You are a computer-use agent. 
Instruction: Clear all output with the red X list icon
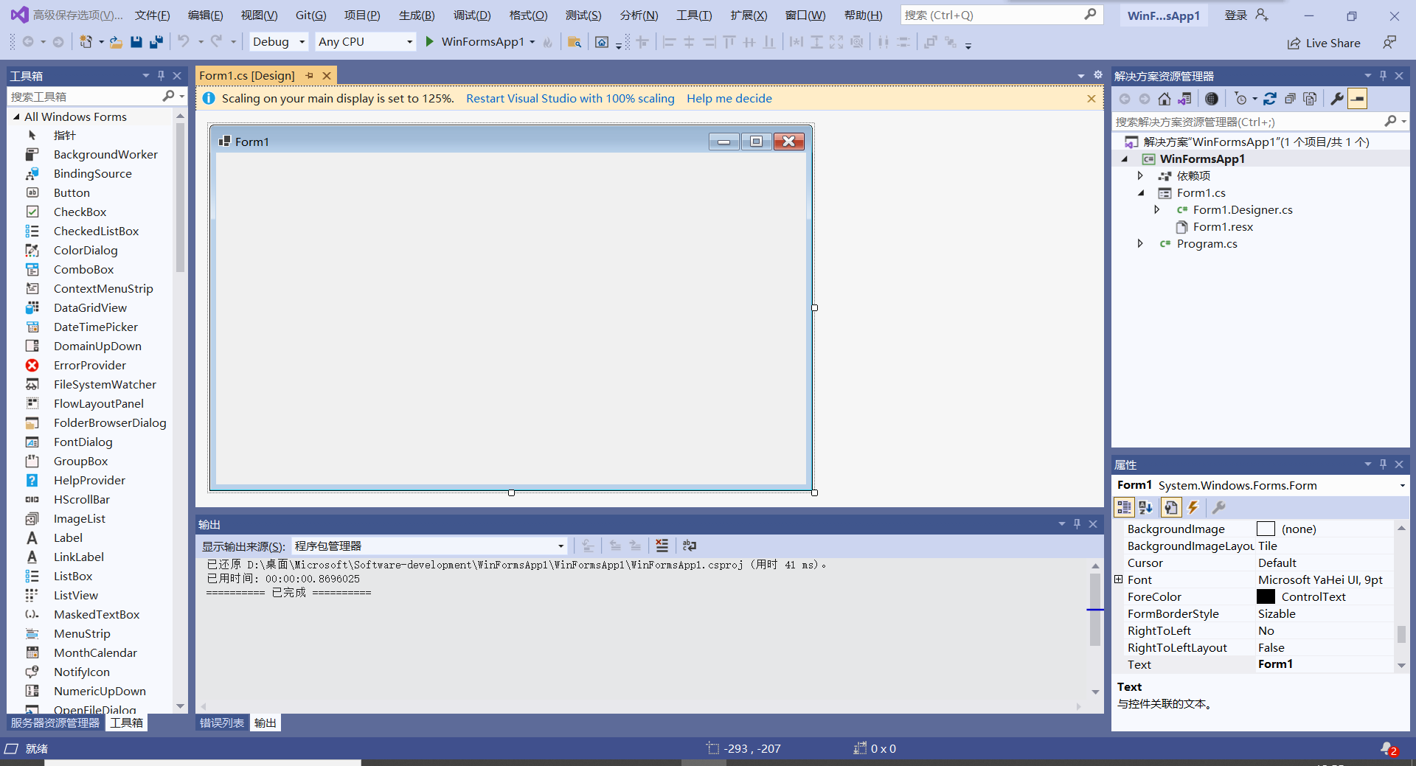point(662,546)
